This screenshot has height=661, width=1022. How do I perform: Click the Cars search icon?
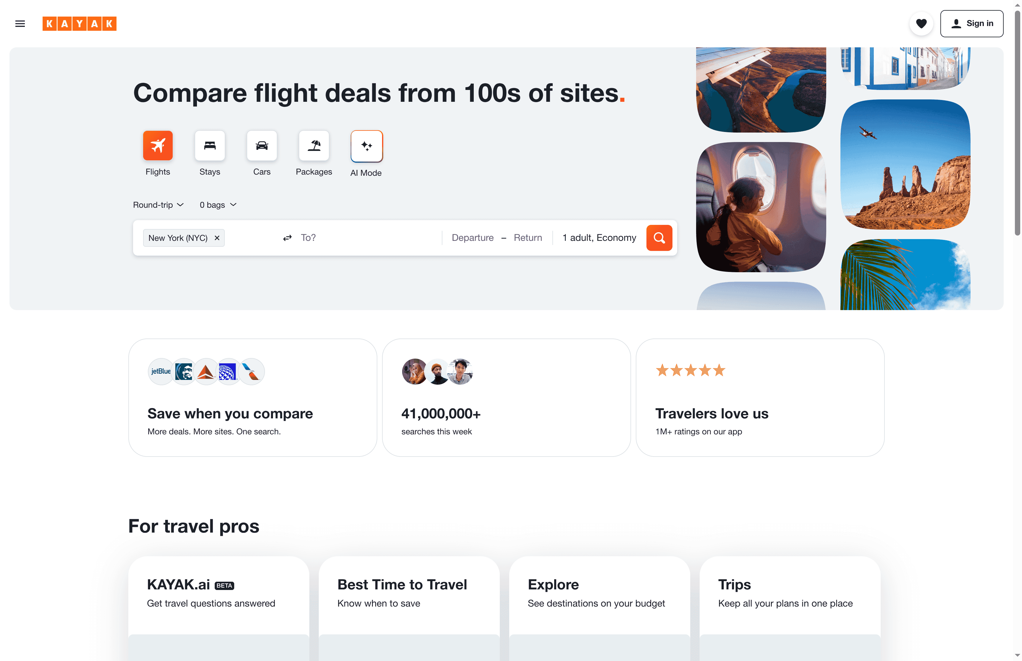tap(262, 146)
